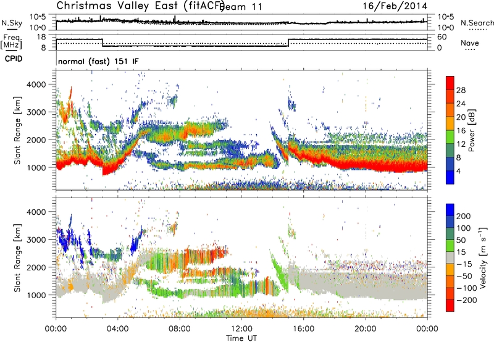Click the '200' label on the velocity colorbar
Viewport: 494px width, 342px height.
point(463,216)
